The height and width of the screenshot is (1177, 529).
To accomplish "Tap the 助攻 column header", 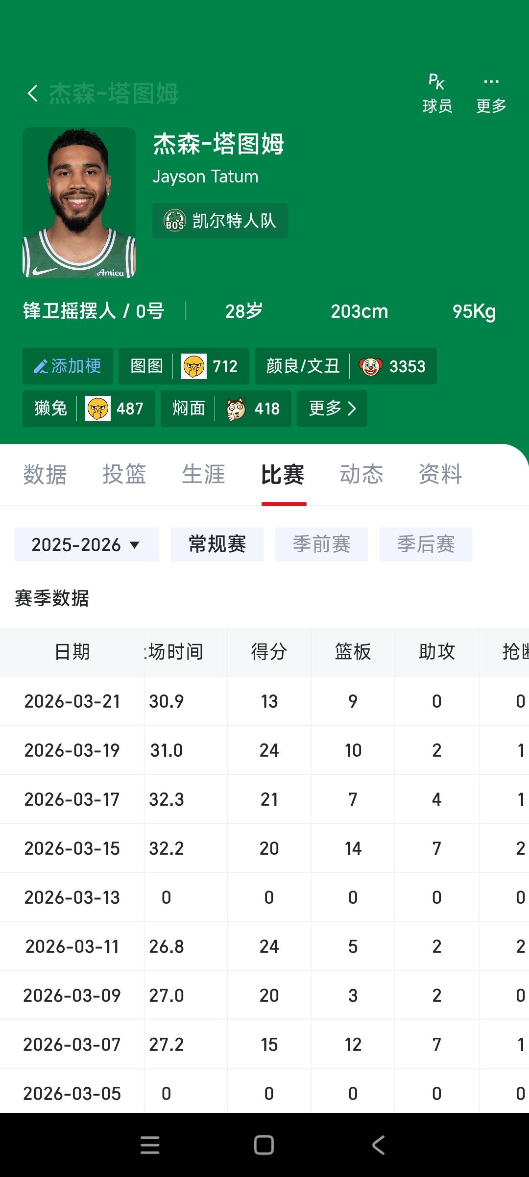I will point(437,652).
